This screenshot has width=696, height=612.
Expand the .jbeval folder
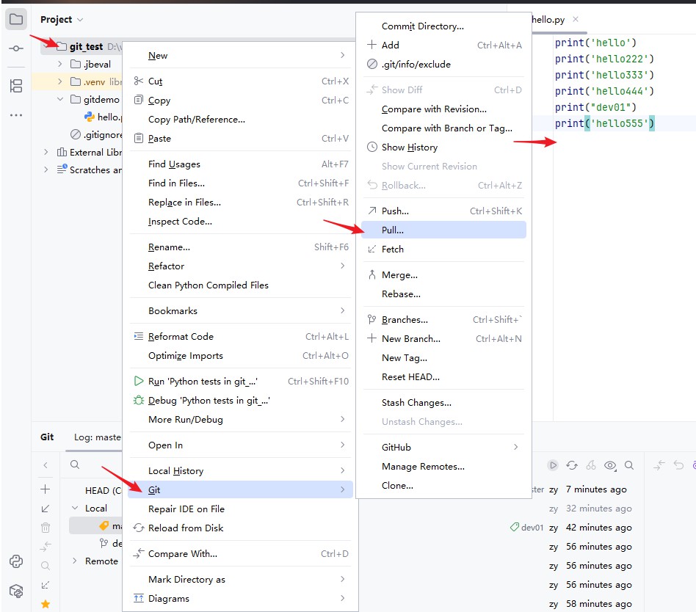(60, 64)
